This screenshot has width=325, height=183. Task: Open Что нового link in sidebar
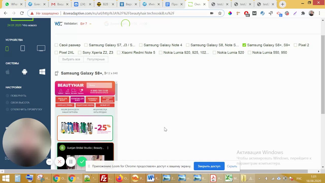pos(29,25)
